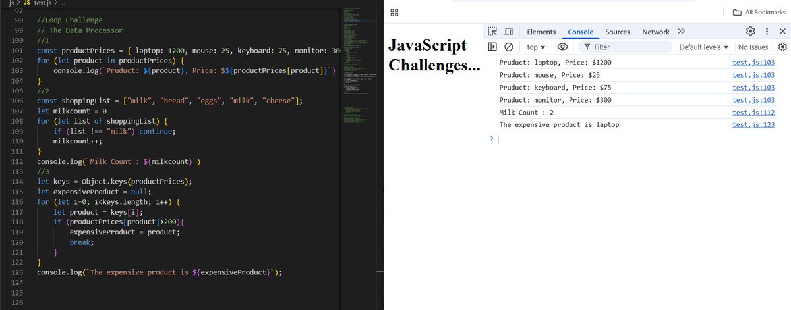Select 'The expensive product is laptop' message

[559, 125]
